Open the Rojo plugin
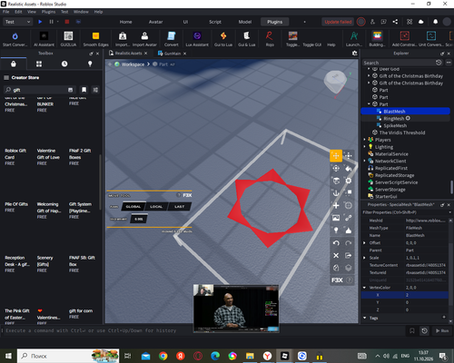The height and width of the screenshot is (363, 454). 270,39
